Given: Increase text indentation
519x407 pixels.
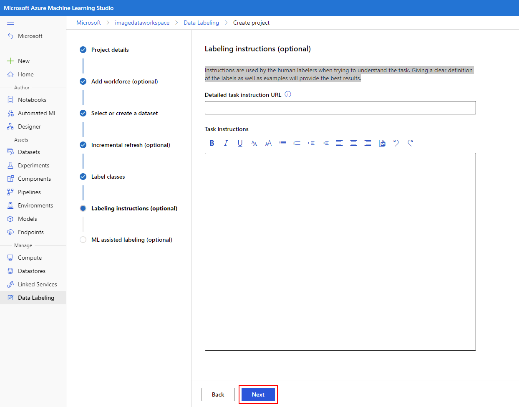Looking at the screenshot, I should point(325,143).
